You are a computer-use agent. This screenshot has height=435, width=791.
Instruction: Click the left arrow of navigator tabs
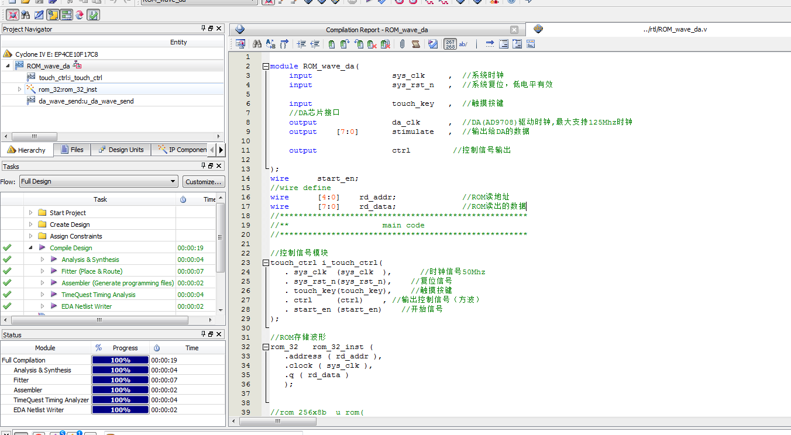(x=212, y=150)
